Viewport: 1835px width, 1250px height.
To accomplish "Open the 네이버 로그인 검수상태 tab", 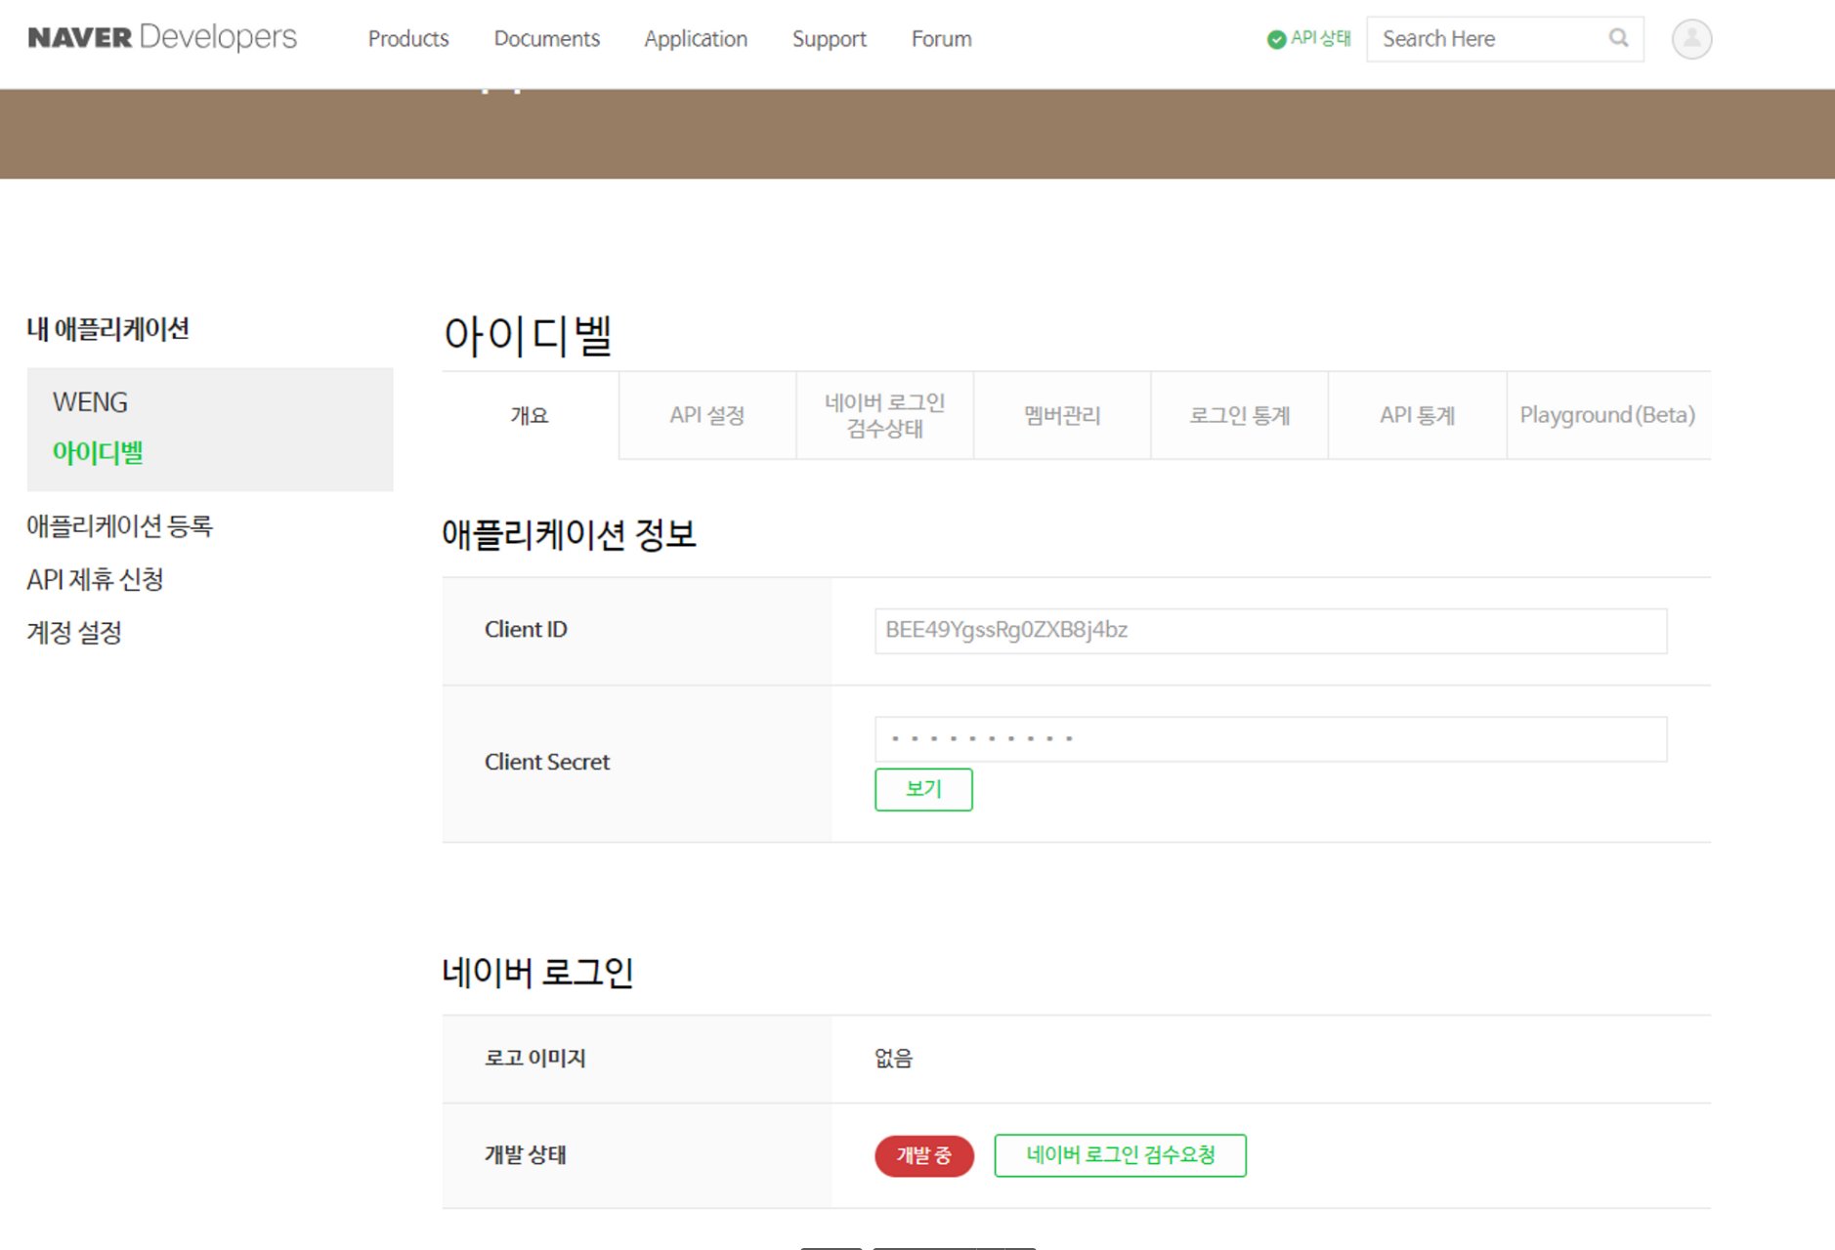I will click(885, 415).
